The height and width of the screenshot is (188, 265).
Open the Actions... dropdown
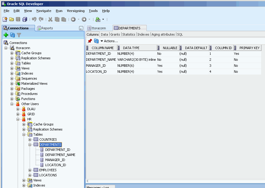click(109, 41)
